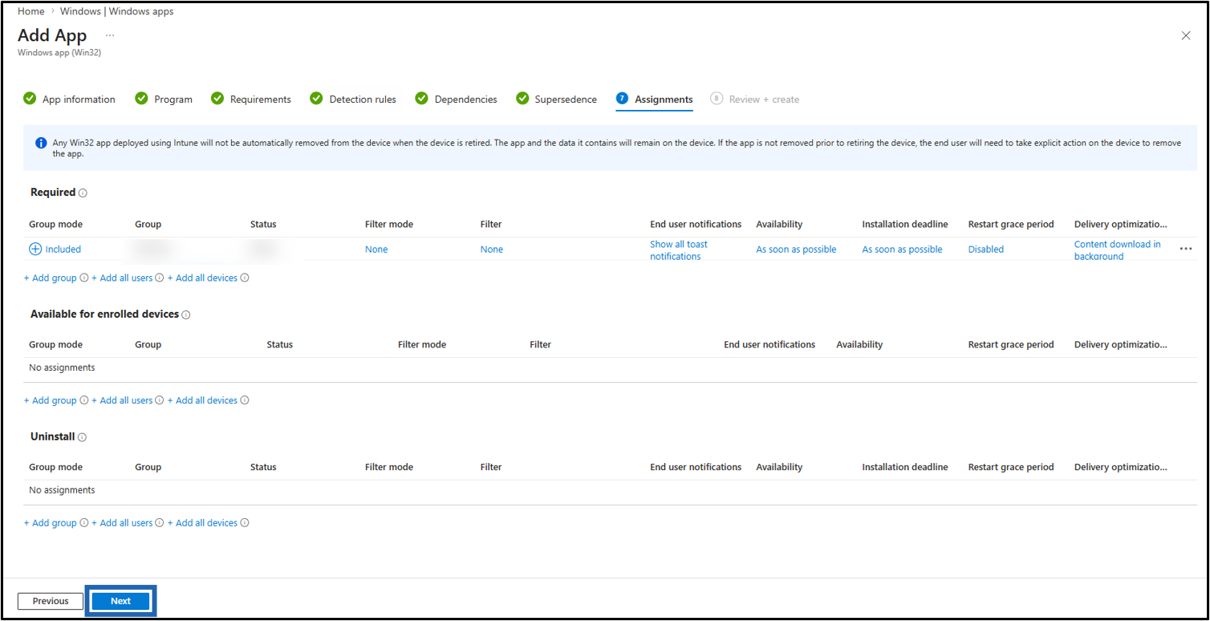Screen dimensions: 1210x621
Task: Click Delivery optimization header in Required table
Action: pos(1120,225)
